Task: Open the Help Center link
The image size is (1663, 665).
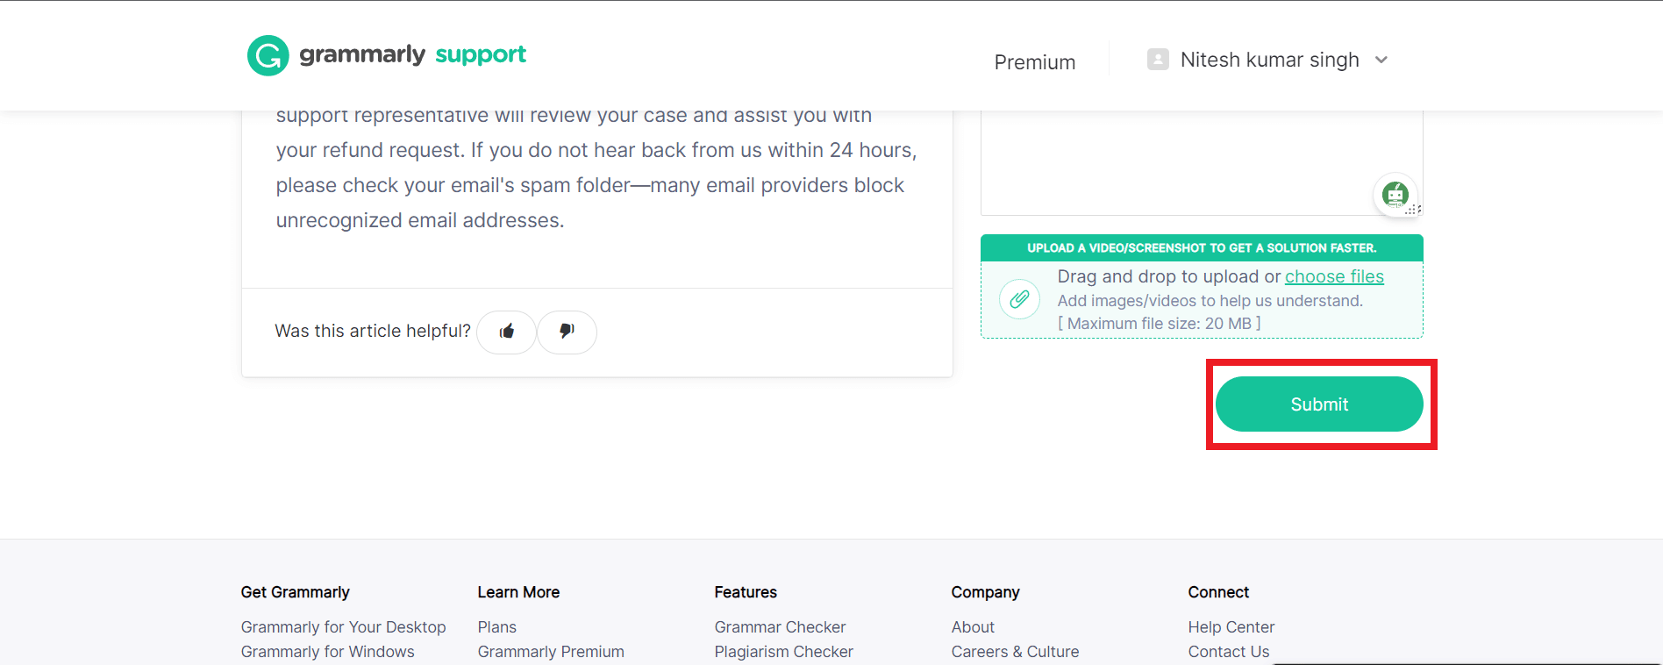Action: [1231, 627]
